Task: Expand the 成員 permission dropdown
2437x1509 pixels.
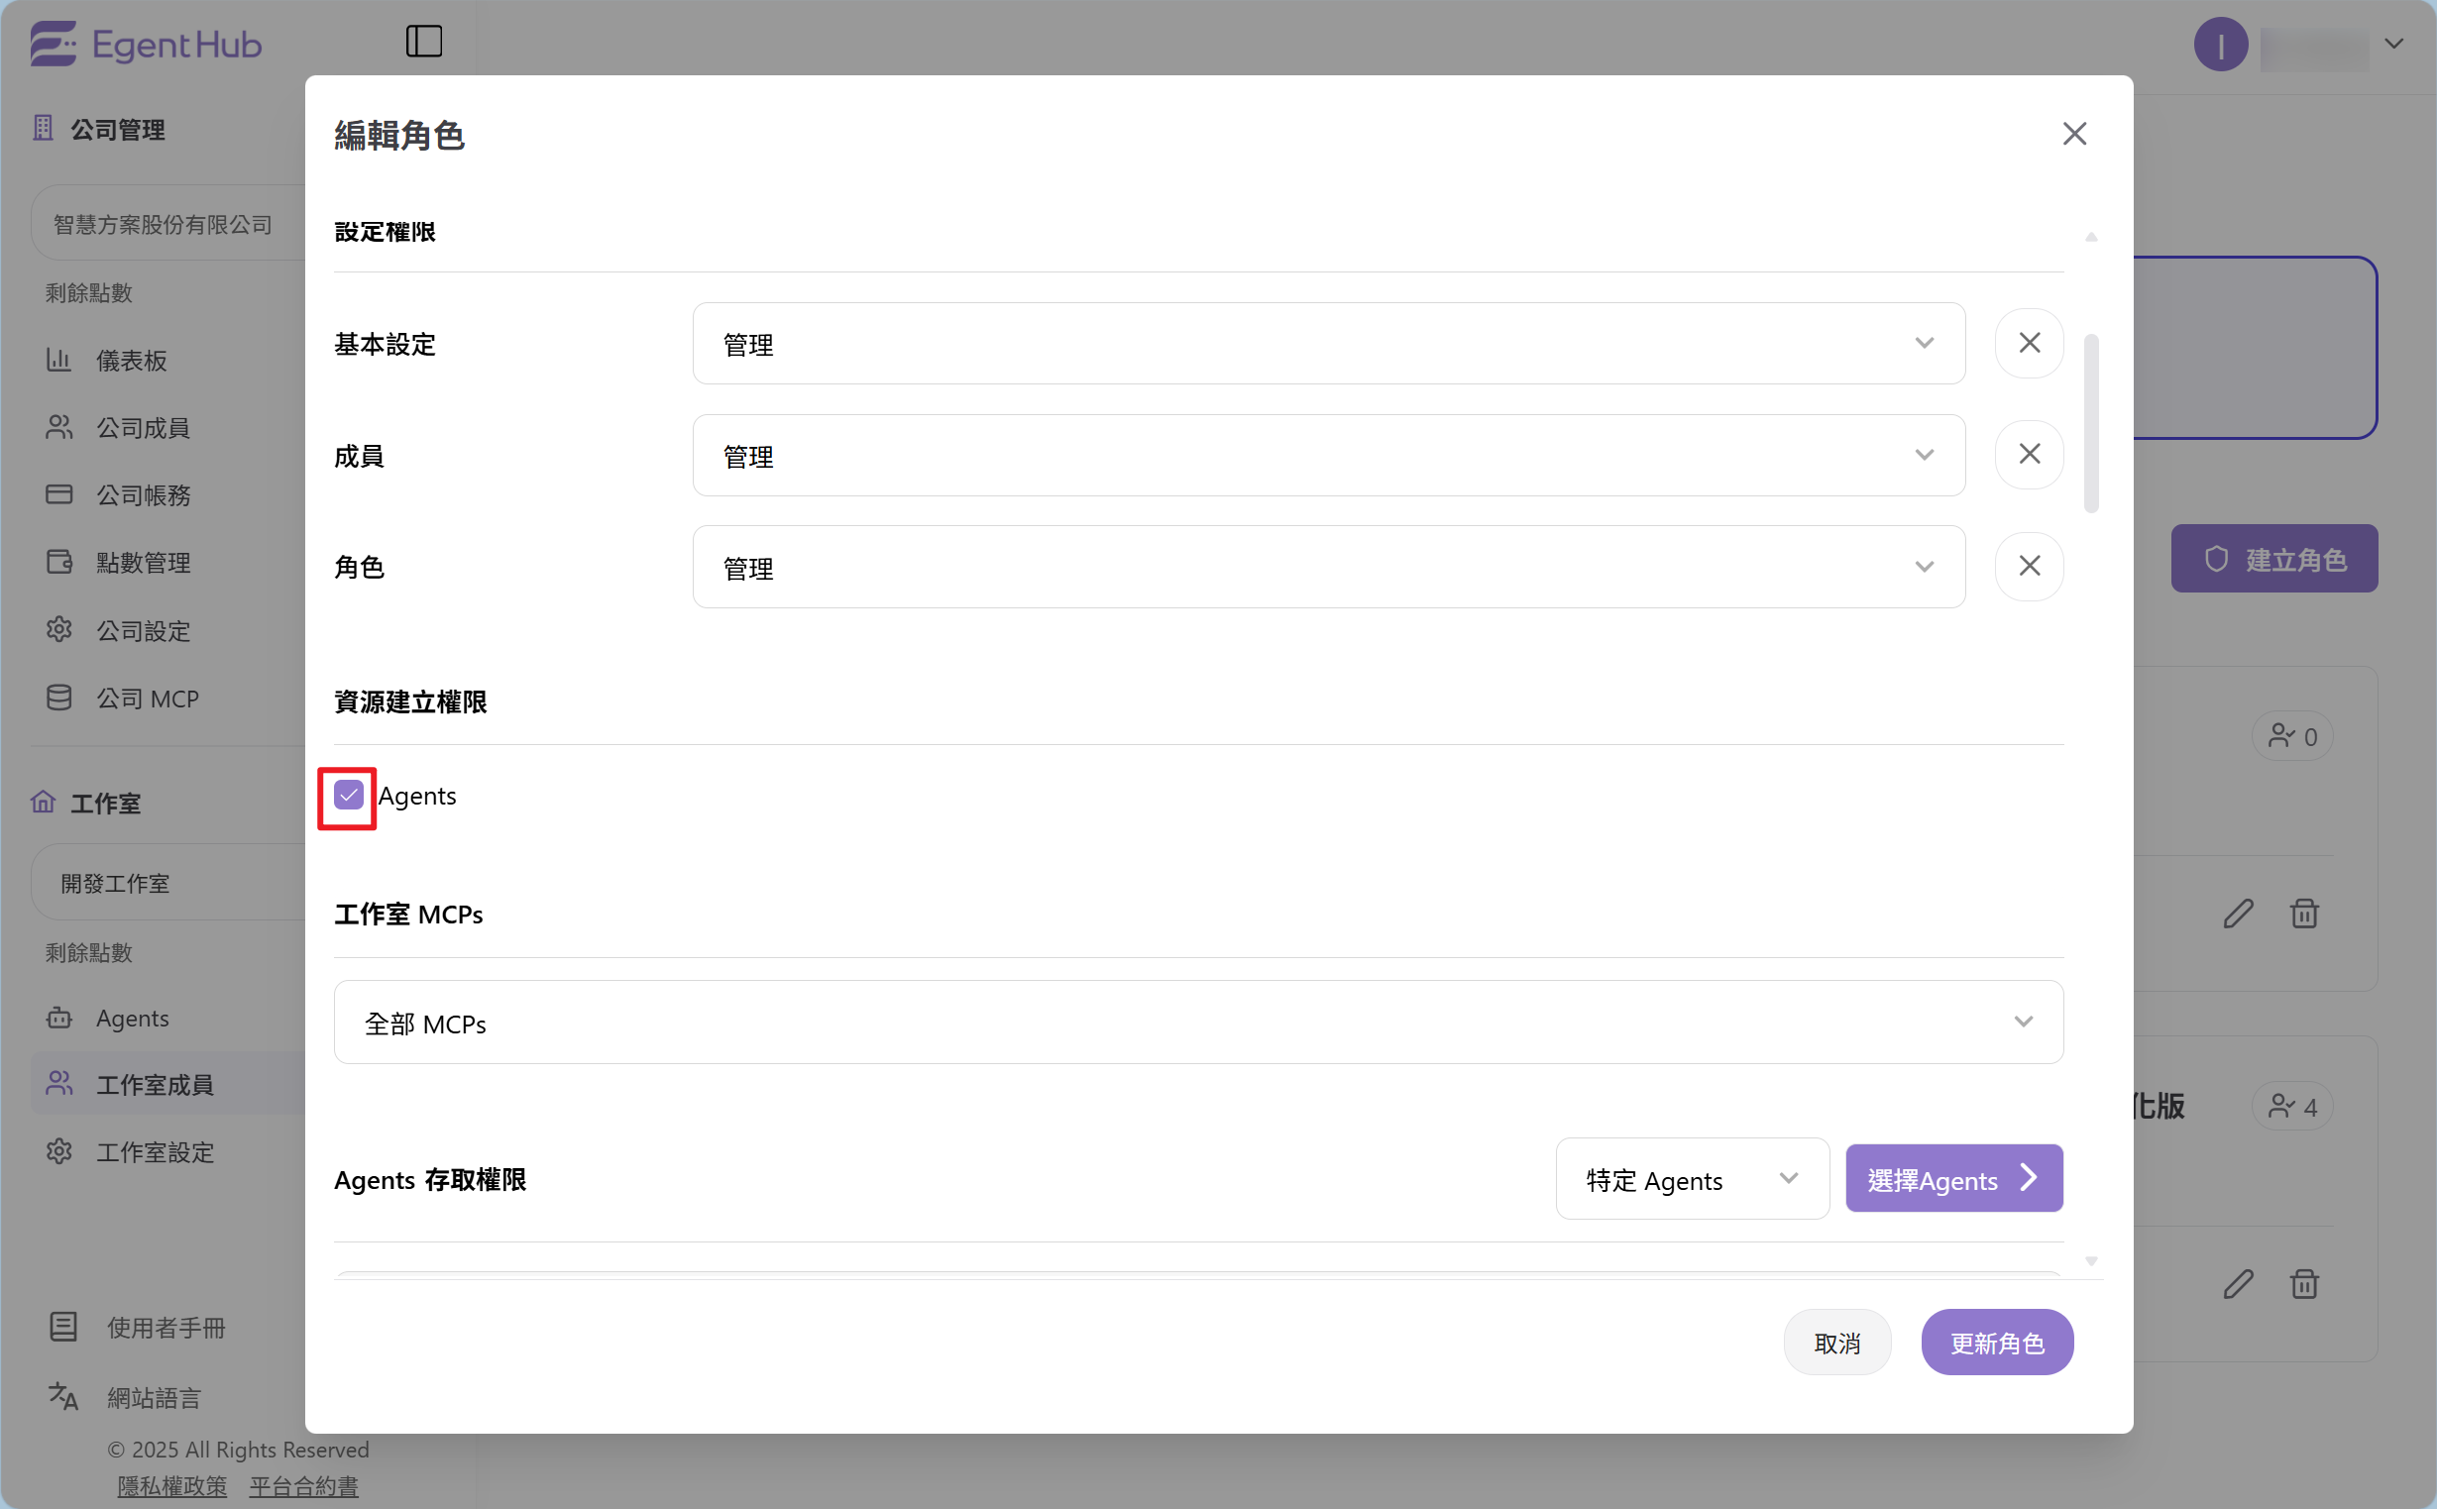Action: (1327, 455)
